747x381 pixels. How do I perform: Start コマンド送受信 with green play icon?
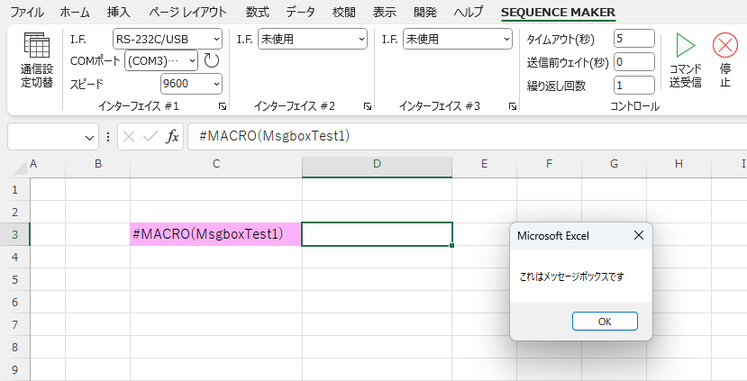[x=686, y=45]
